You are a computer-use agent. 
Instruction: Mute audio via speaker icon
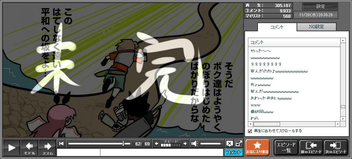[x=195, y=144]
